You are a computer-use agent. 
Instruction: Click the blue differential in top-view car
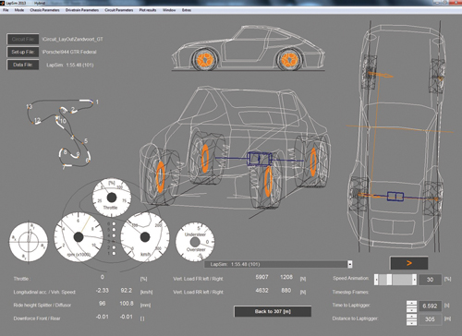[395, 197]
